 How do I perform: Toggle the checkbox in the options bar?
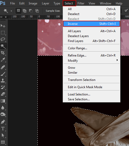[126, 11]
